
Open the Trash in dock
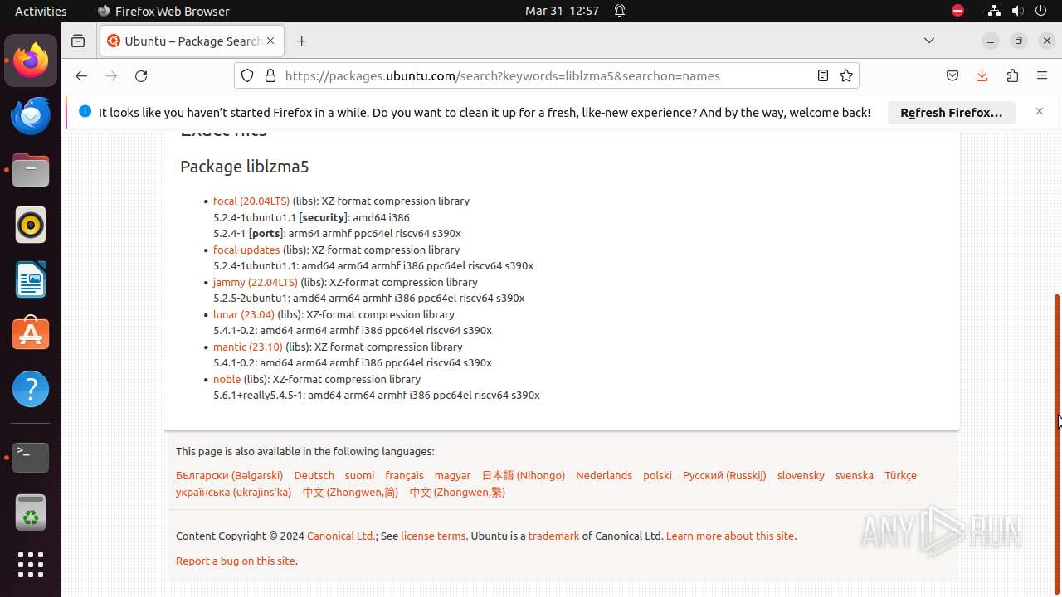click(x=31, y=512)
